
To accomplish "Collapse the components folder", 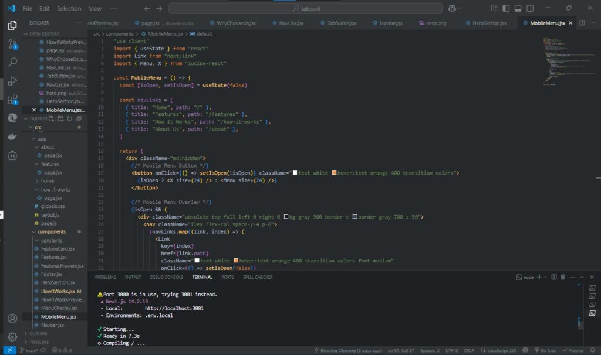I will tap(33, 232).
